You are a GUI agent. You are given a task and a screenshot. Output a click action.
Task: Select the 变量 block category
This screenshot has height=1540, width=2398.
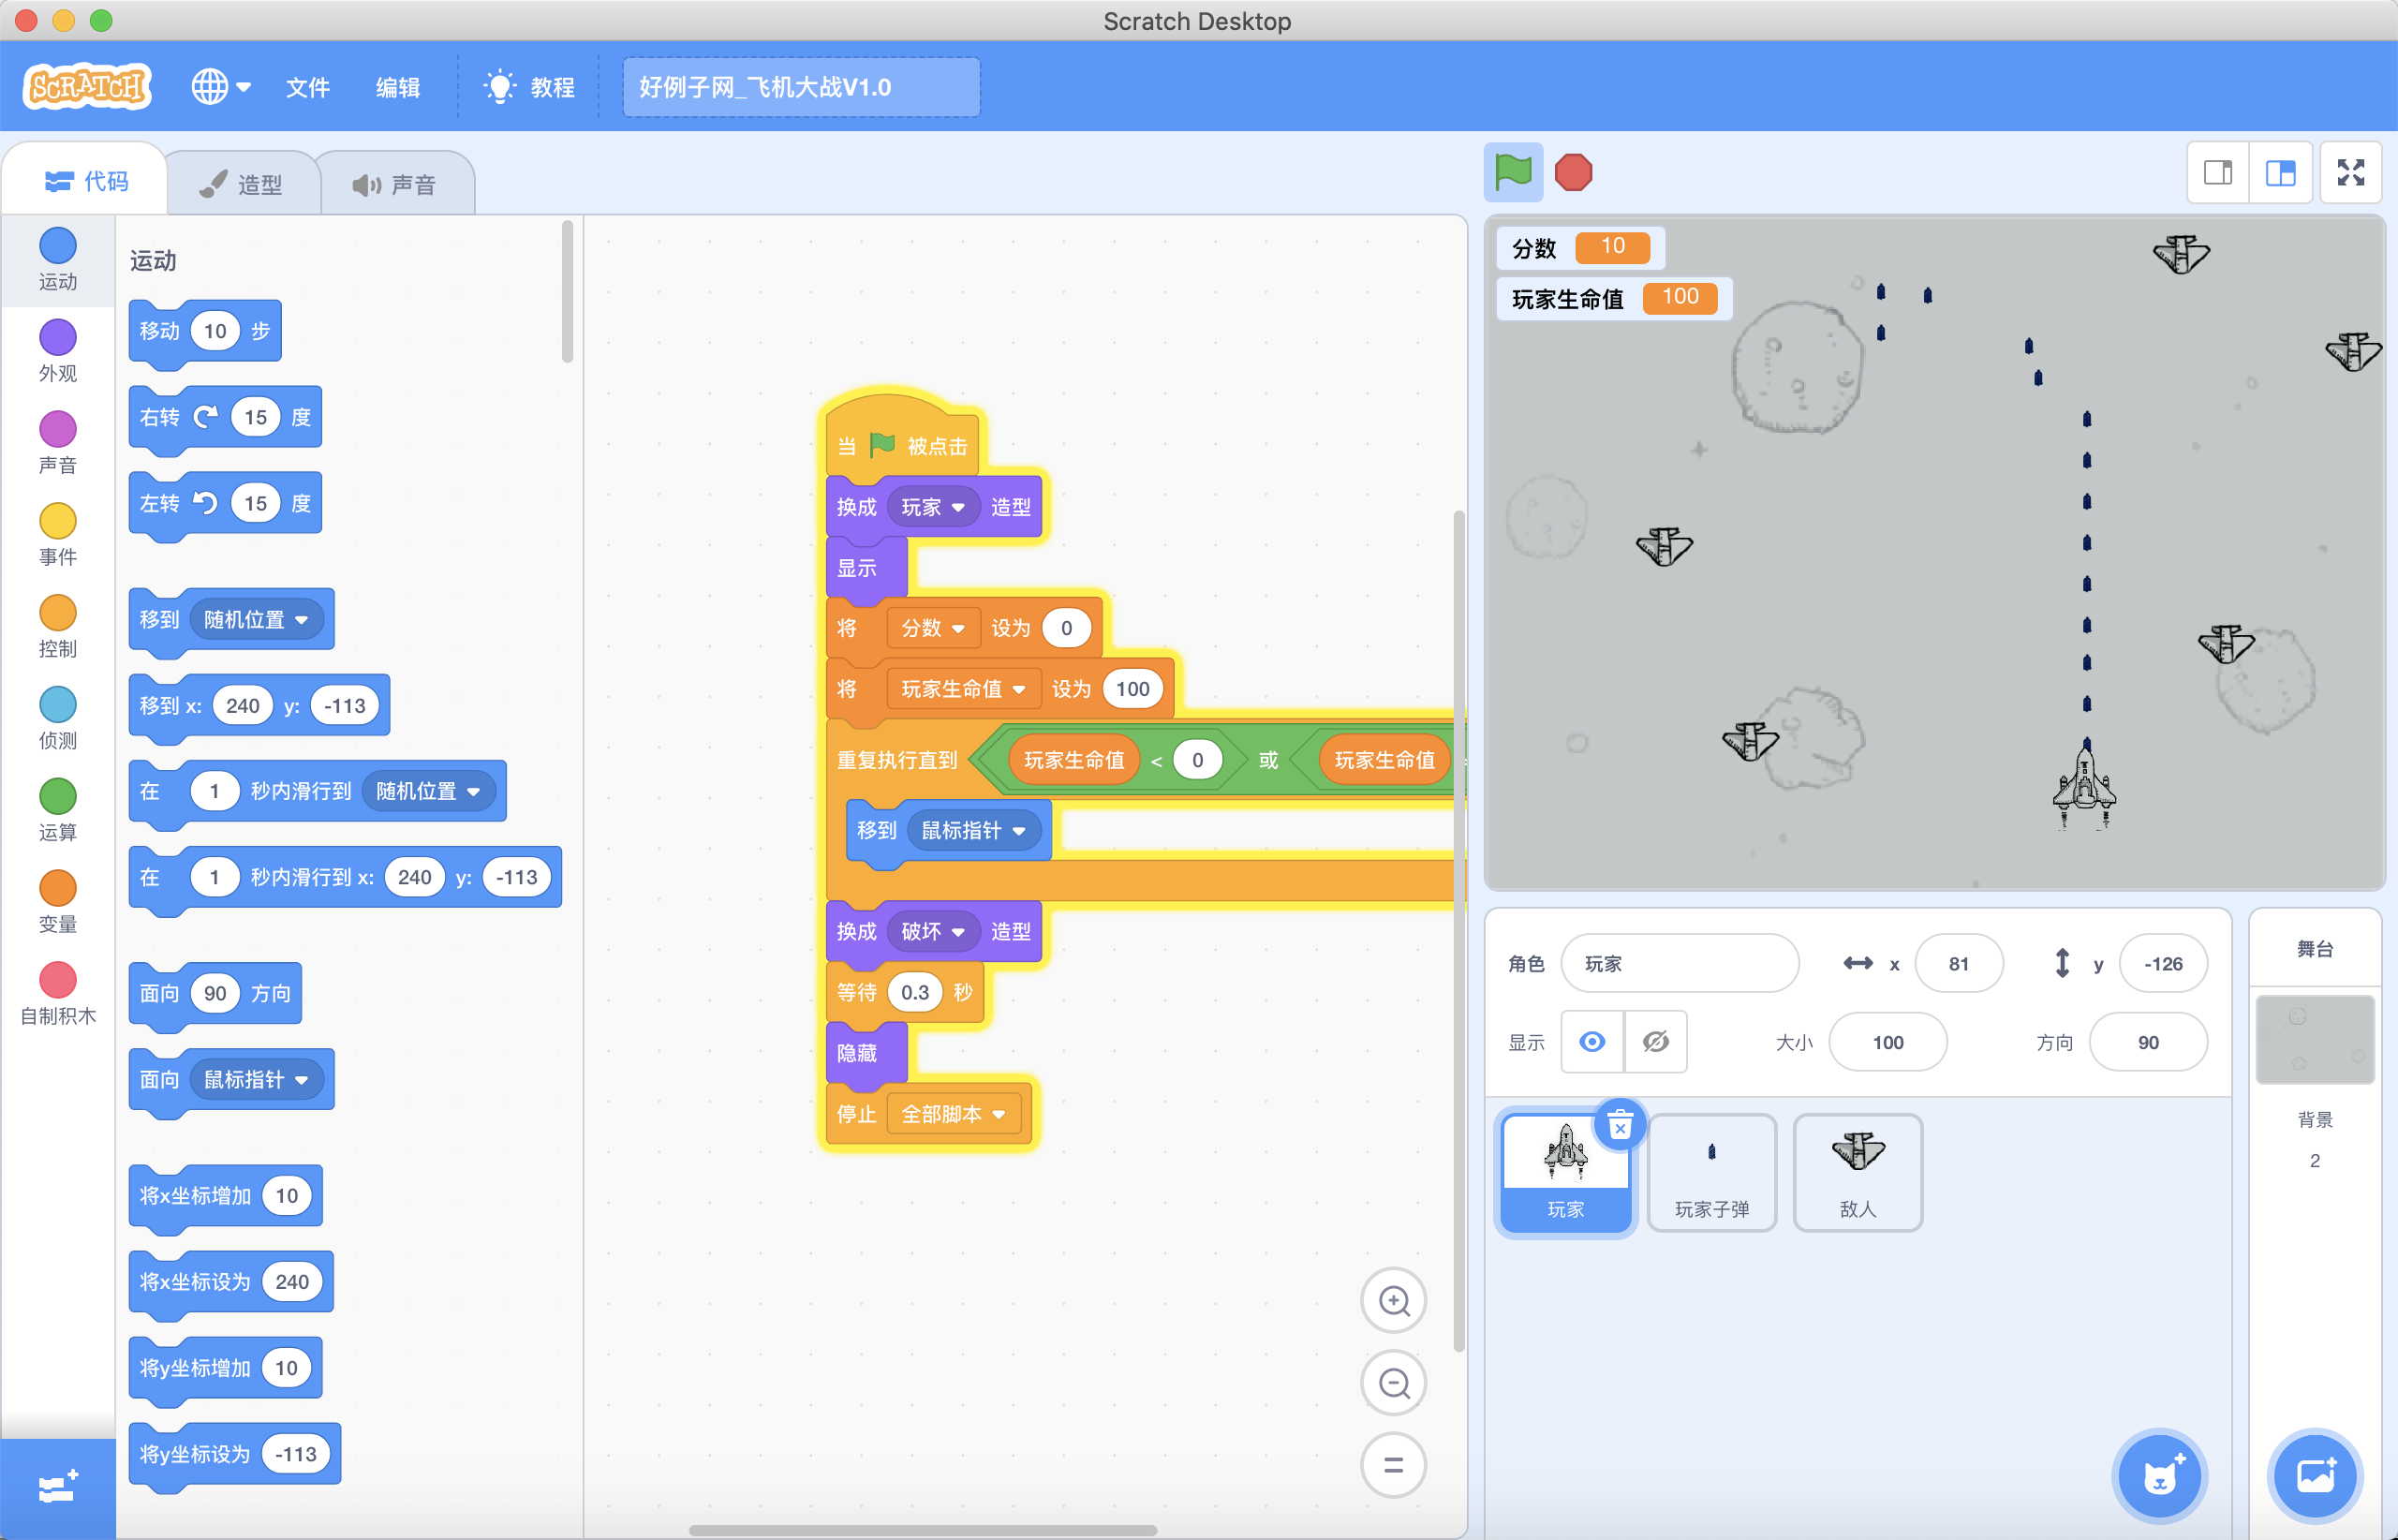58,902
